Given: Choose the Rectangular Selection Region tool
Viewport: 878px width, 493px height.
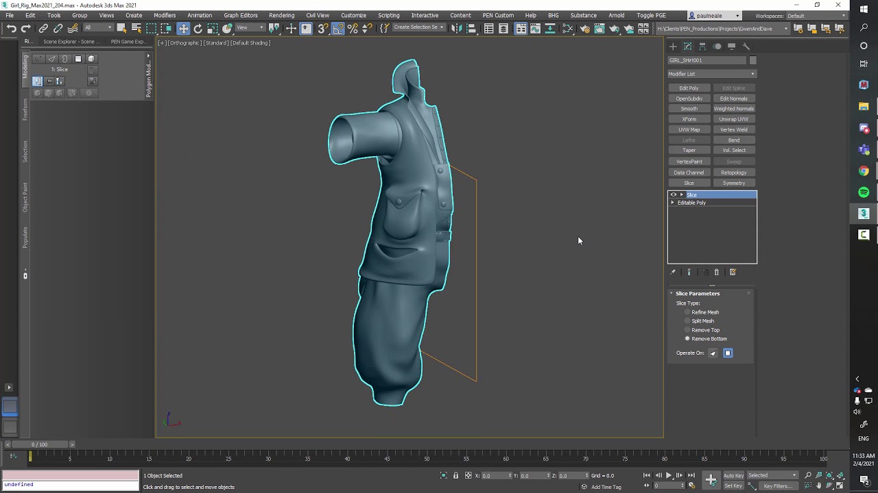Looking at the screenshot, I should point(152,28).
